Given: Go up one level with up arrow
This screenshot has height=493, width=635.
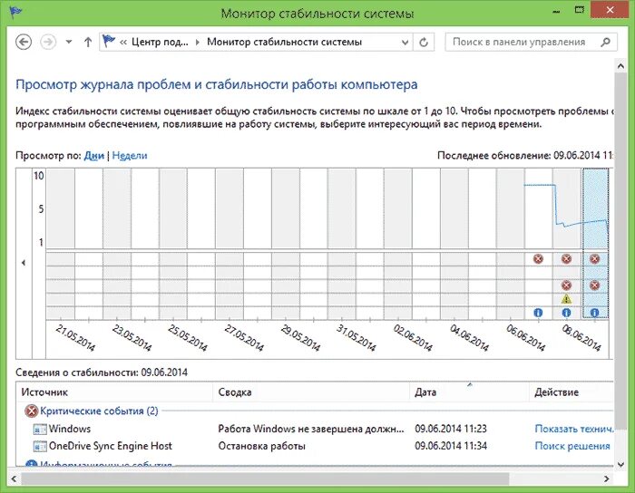Looking at the screenshot, I should coord(88,42).
